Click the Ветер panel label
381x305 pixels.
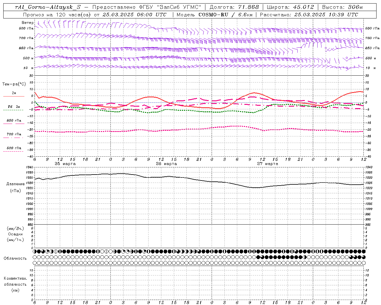click(27, 23)
